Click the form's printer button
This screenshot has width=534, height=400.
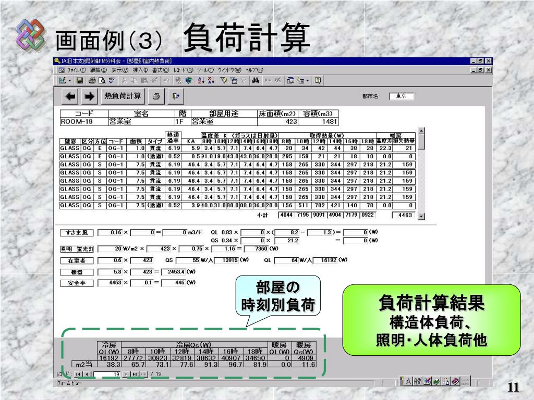point(156,96)
